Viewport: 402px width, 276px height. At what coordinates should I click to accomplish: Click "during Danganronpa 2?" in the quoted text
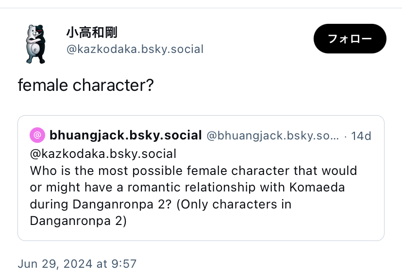coord(100,204)
